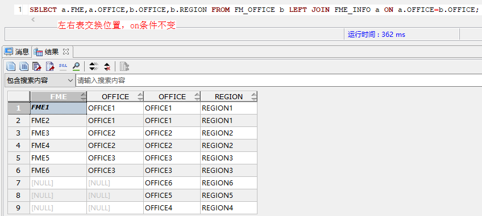Click the FME6 cell

pos(59,170)
